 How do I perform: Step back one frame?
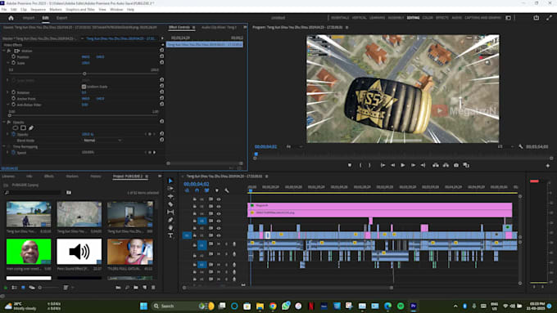pos(393,165)
